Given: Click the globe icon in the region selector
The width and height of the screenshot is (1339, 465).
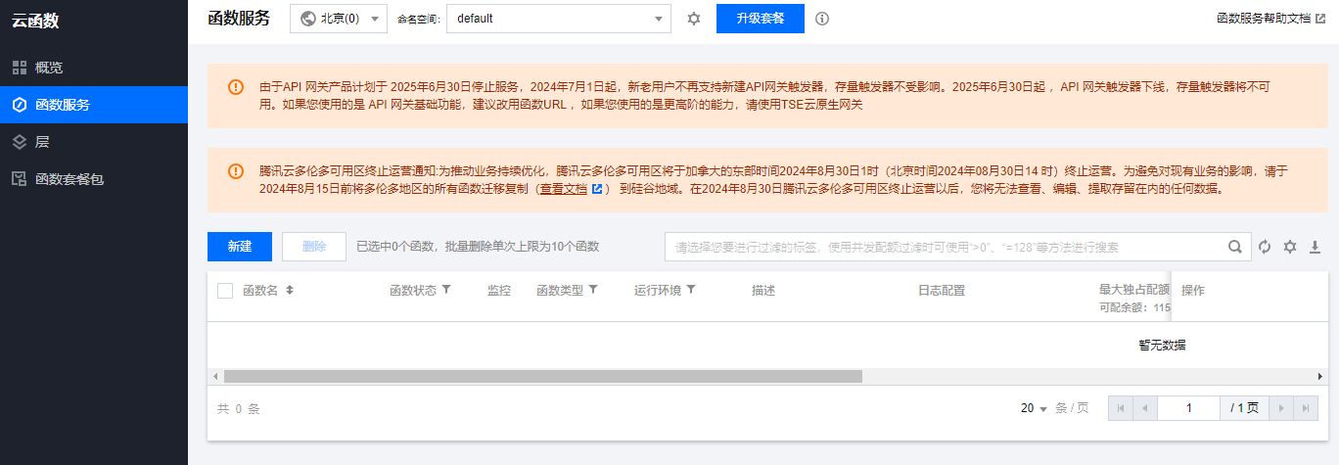Looking at the screenshot, I should (308, 19).
